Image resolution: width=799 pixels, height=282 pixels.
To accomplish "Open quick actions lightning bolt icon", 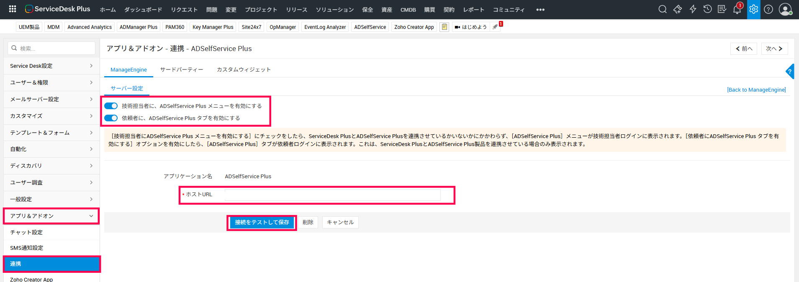I will [x=693, y=9].
